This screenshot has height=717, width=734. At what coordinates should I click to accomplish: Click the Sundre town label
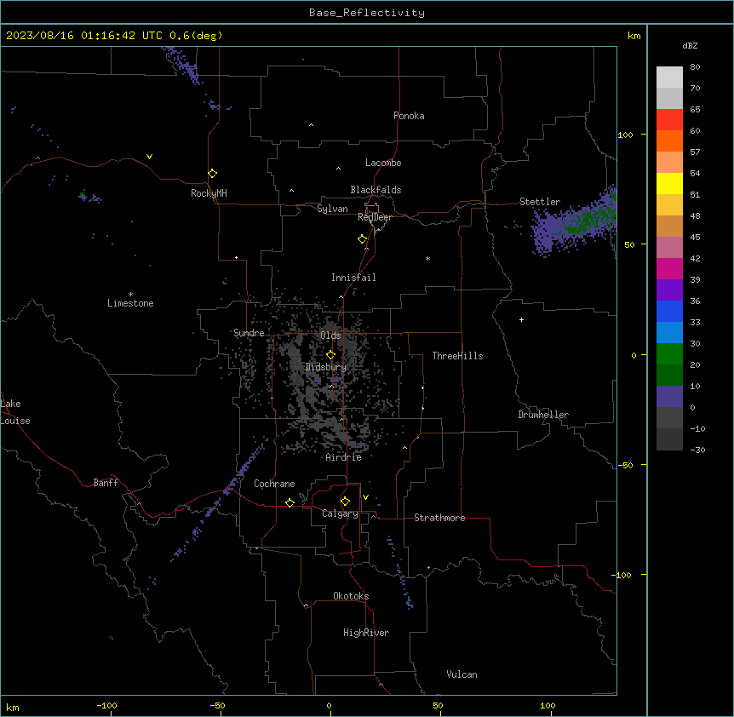(x=249, y=333)
